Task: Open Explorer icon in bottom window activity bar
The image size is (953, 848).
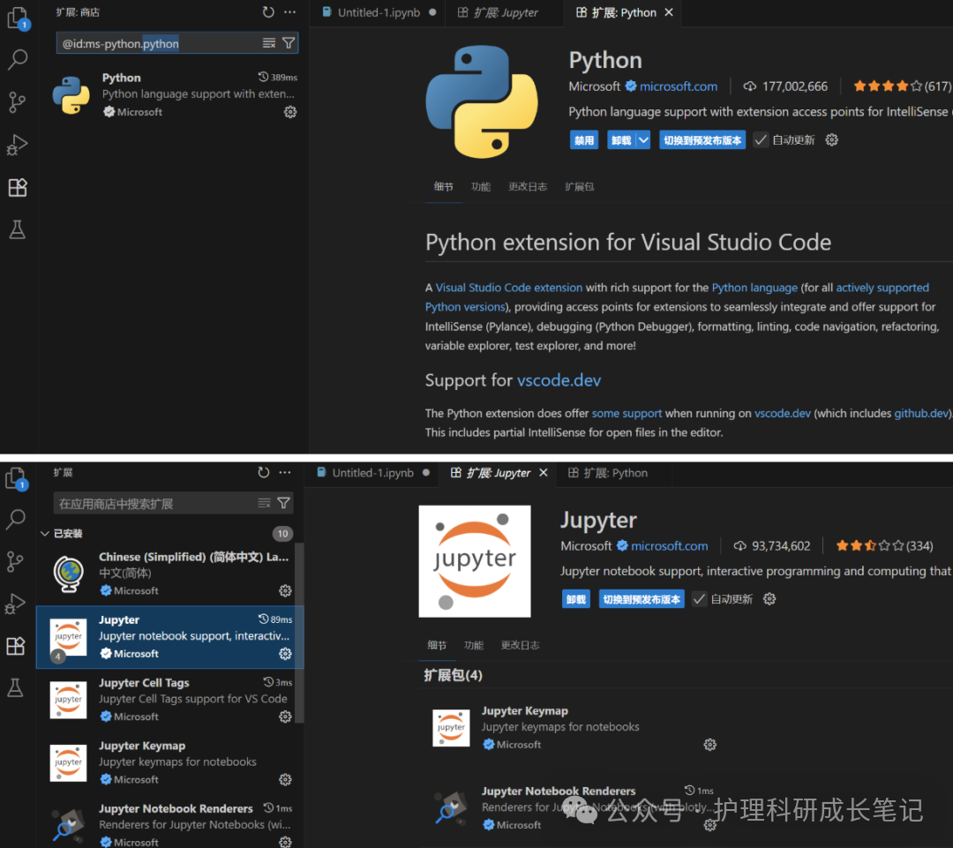Action: 16,478
